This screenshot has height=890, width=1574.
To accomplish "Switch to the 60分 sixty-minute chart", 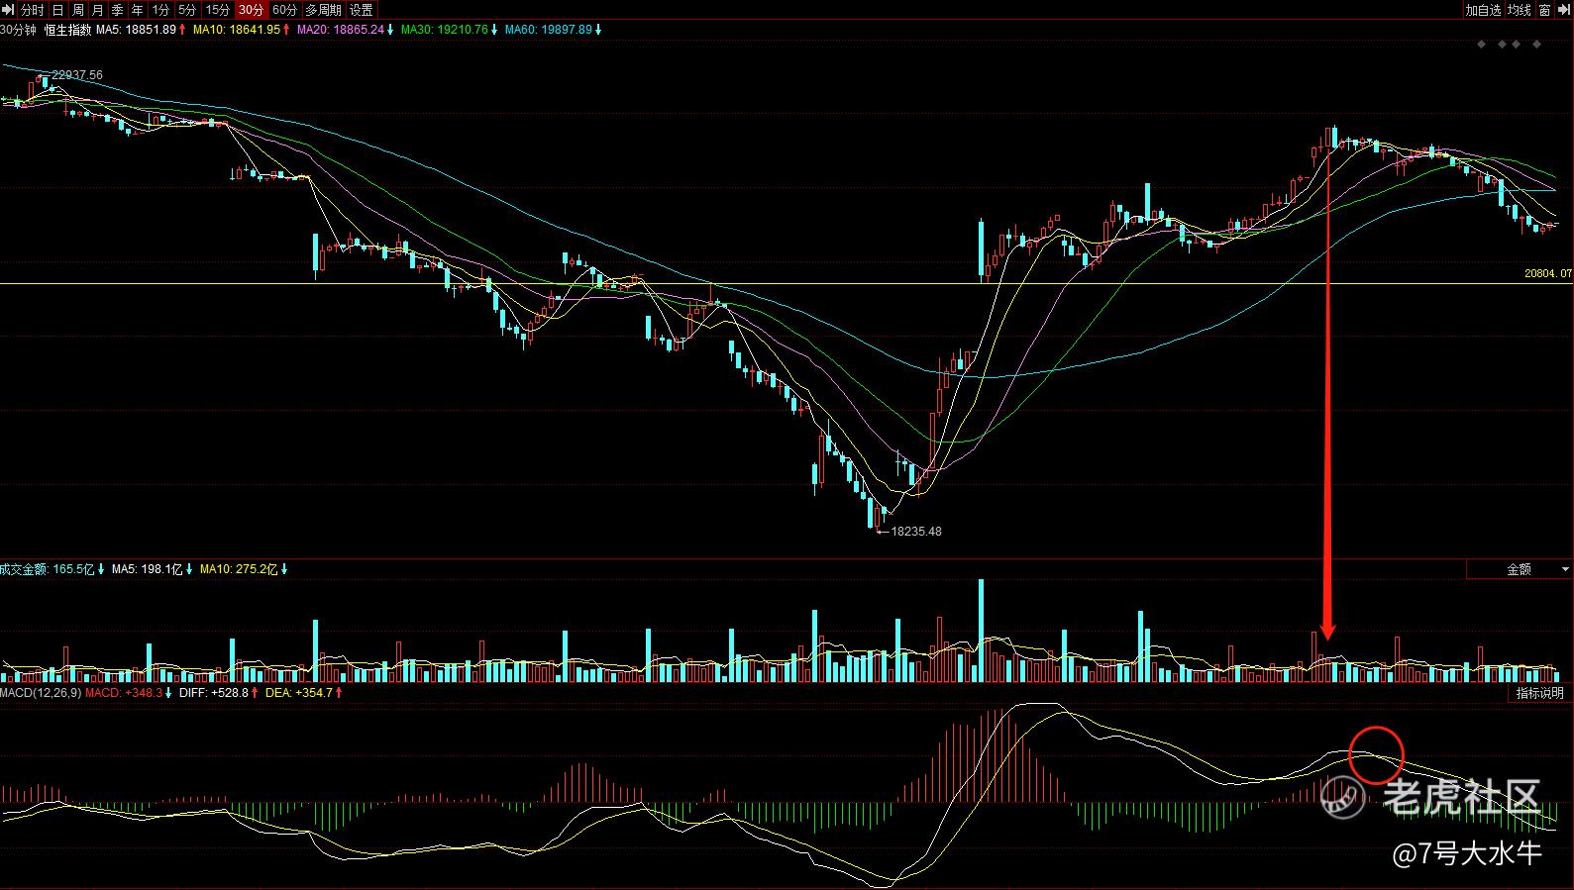I will [x=284, y=10].
